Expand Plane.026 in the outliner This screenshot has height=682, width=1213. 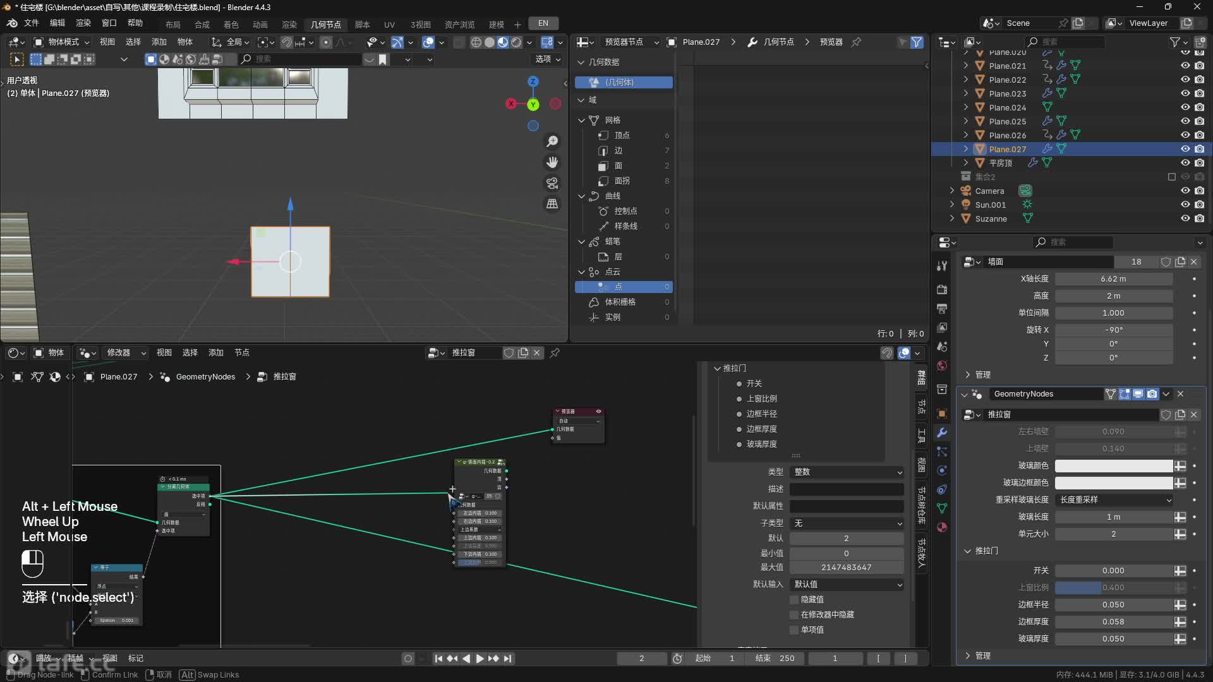tap(966, 135)
